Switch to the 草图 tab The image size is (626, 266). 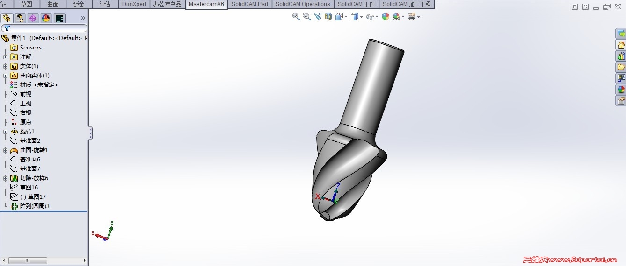[27, 4]
